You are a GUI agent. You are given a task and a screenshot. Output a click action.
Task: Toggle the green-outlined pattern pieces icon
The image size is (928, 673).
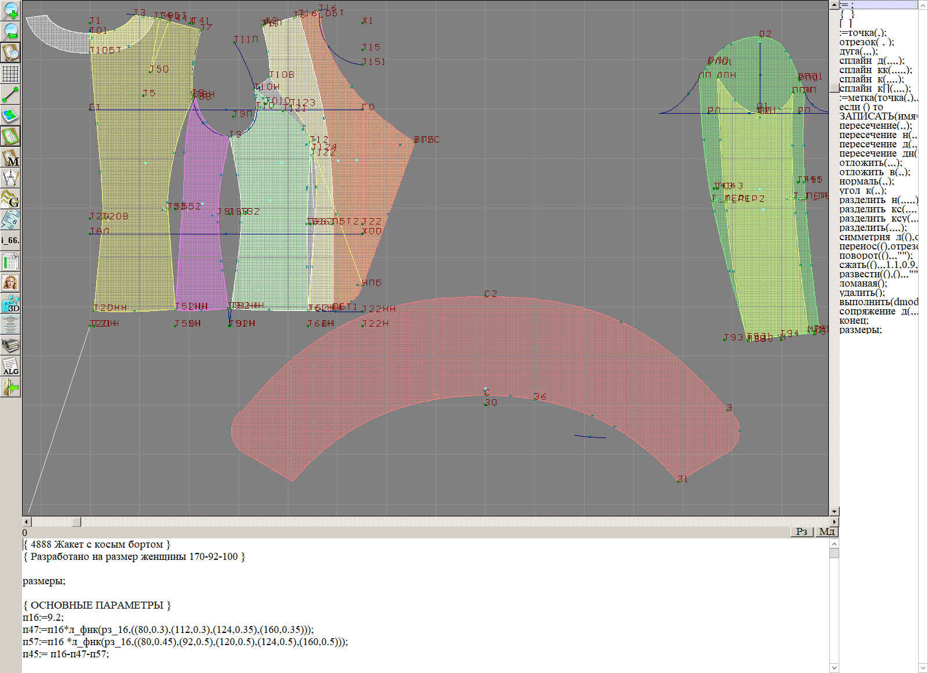[x=10, y=136]
